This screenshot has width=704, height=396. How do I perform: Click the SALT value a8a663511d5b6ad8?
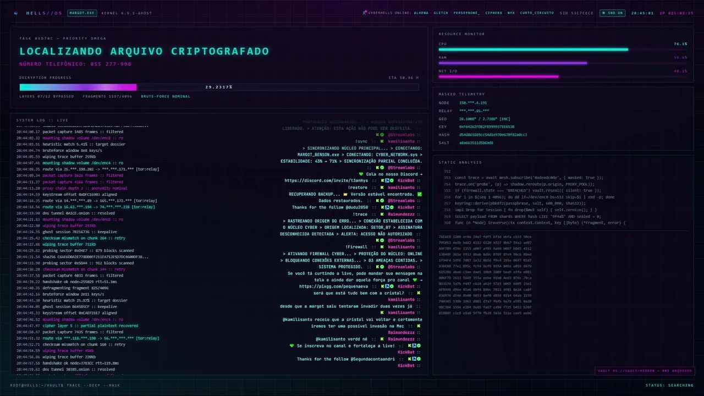[476, 142]
